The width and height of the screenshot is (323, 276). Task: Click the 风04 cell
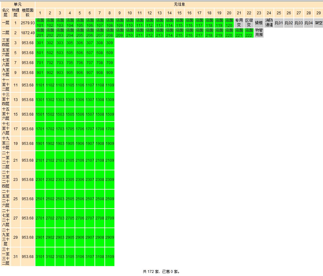coord(309,23)
